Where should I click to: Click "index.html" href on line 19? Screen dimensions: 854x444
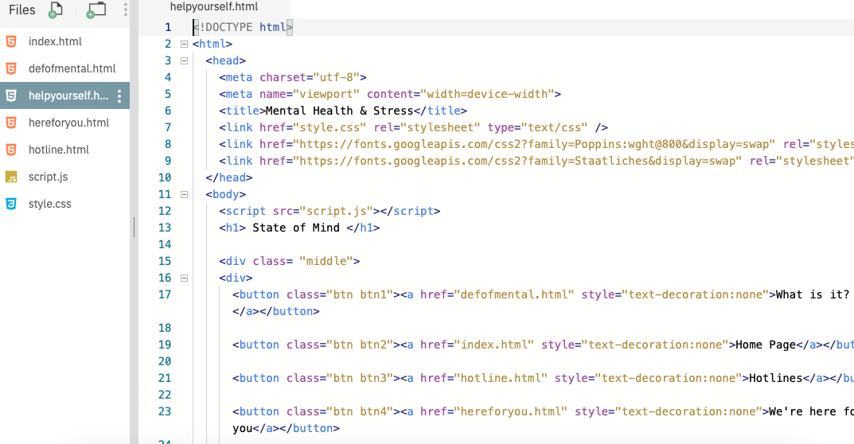[493, 345]
